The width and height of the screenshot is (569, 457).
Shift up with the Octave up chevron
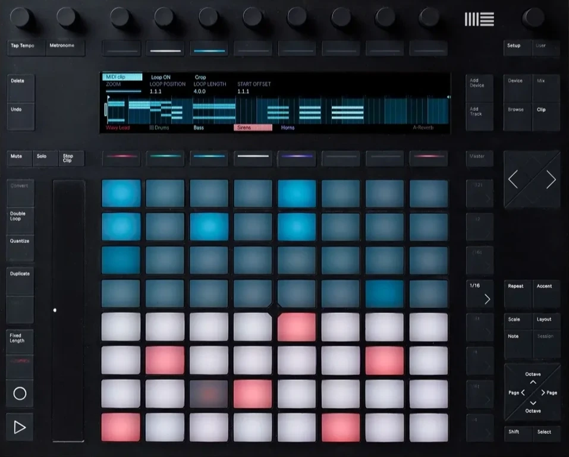pos(533,382)
